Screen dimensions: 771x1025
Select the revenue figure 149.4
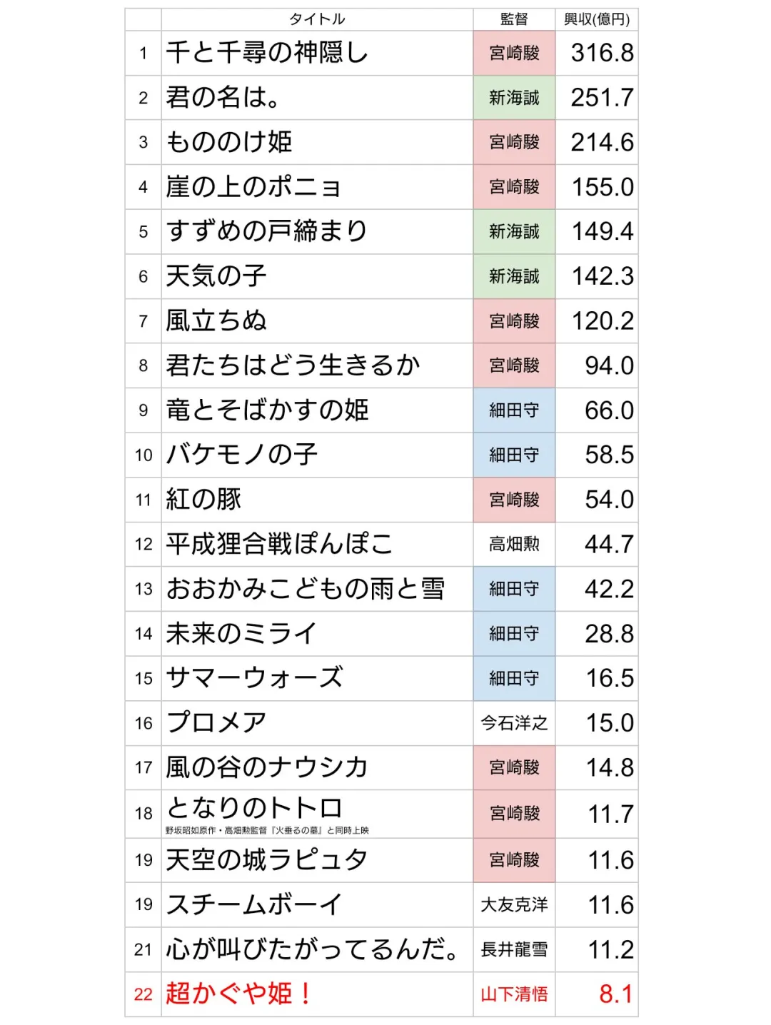(x=603, y=231)
